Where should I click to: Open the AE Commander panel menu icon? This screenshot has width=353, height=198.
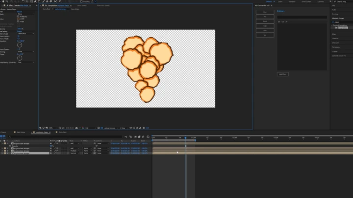tap(272, 5)
